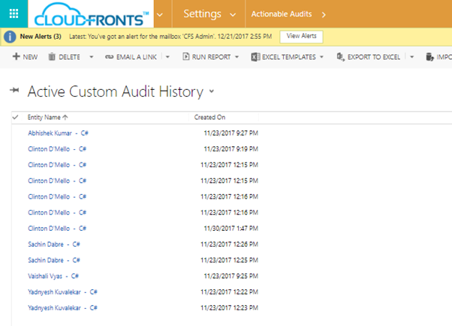452x326 pixels.
Task: Click the Export to Excel icon
Action: (340, 57)
